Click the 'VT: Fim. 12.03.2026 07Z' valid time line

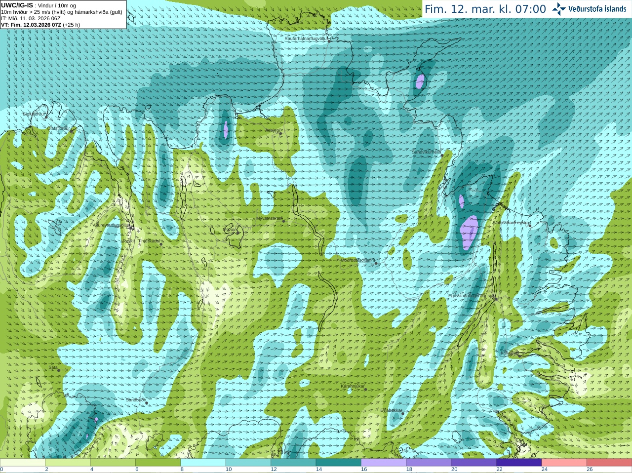point(40,25)
